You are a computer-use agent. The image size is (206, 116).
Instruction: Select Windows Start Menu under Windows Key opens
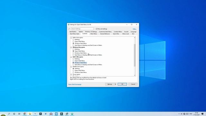point(73,53)
